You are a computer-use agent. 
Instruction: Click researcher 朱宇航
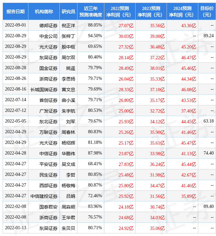point(68,111)
